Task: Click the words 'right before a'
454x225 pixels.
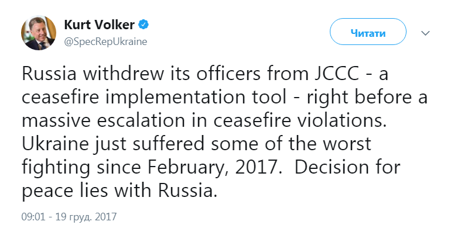Action: pyautogui.click(x=367, y=98)
